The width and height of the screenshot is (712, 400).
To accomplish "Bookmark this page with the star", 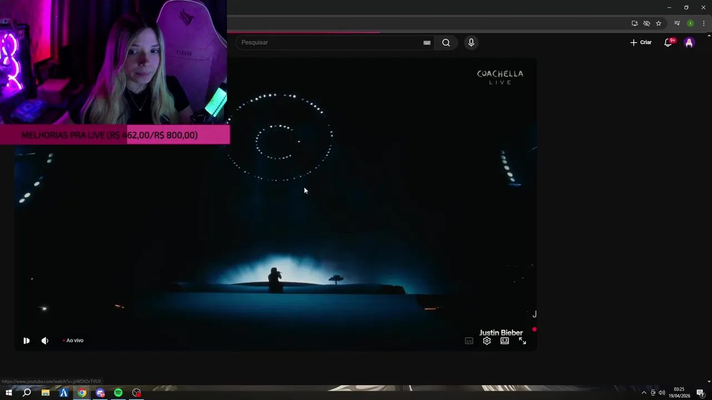I will coord(659,23).
